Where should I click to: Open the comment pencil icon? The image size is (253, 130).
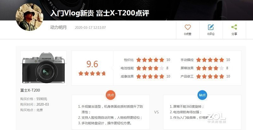(x=211, y=27)
